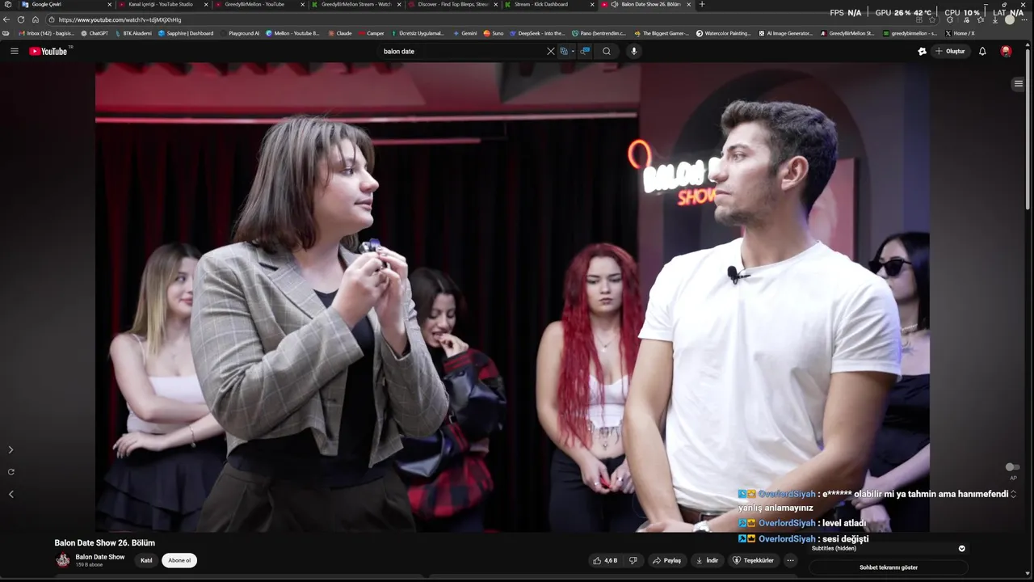This screenshot has height=582, width=1034.
Task: Open the sparkle icon left of Oluştur
Action: click(922, 51)
